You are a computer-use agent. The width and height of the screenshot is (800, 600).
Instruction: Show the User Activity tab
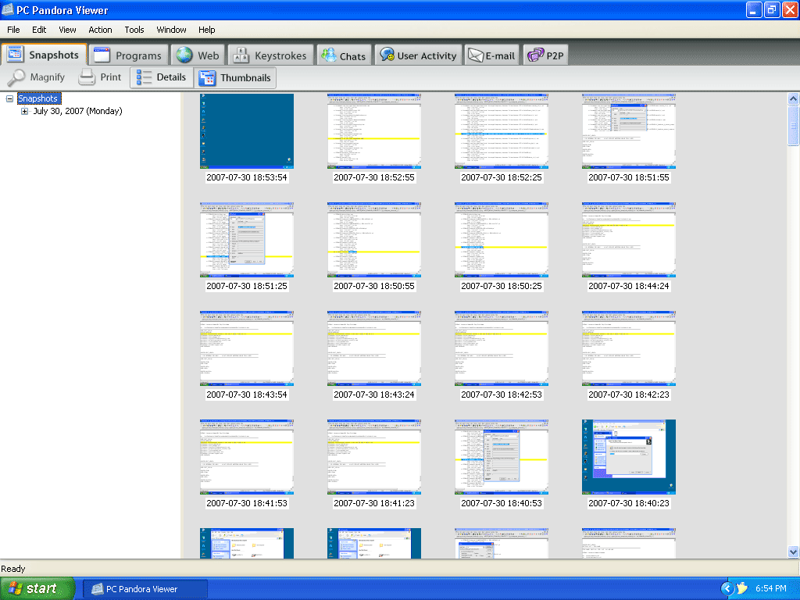pos(418,55)
